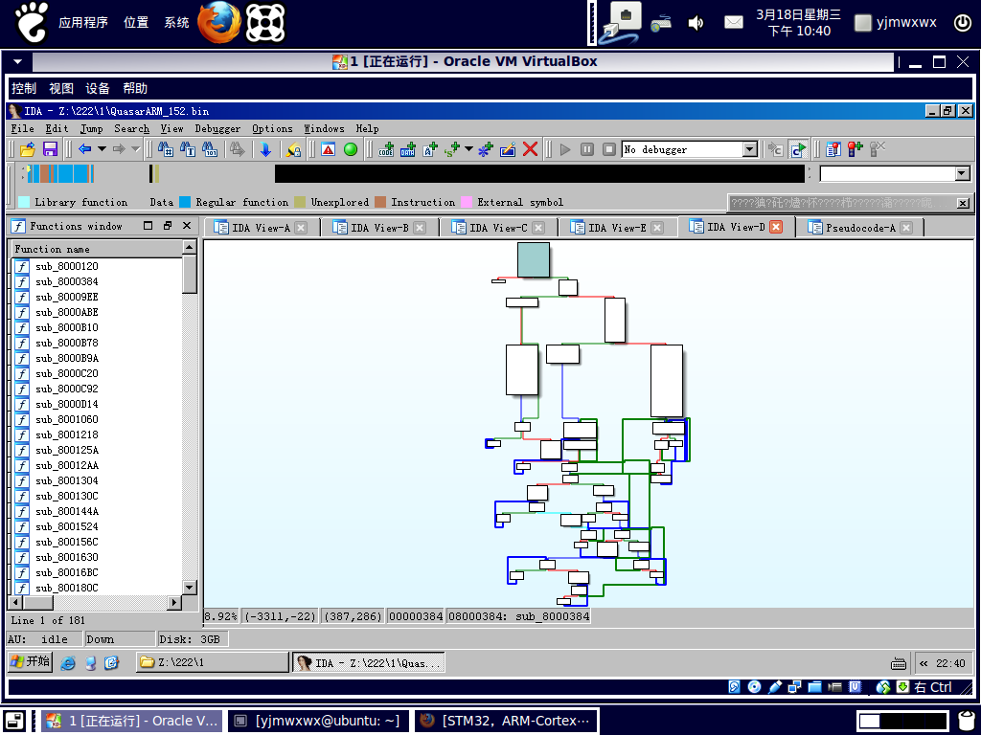This screenshot has height=735, width=981.
Task: Click the functions list scroll-right arrow
Action: click(174, 603)
